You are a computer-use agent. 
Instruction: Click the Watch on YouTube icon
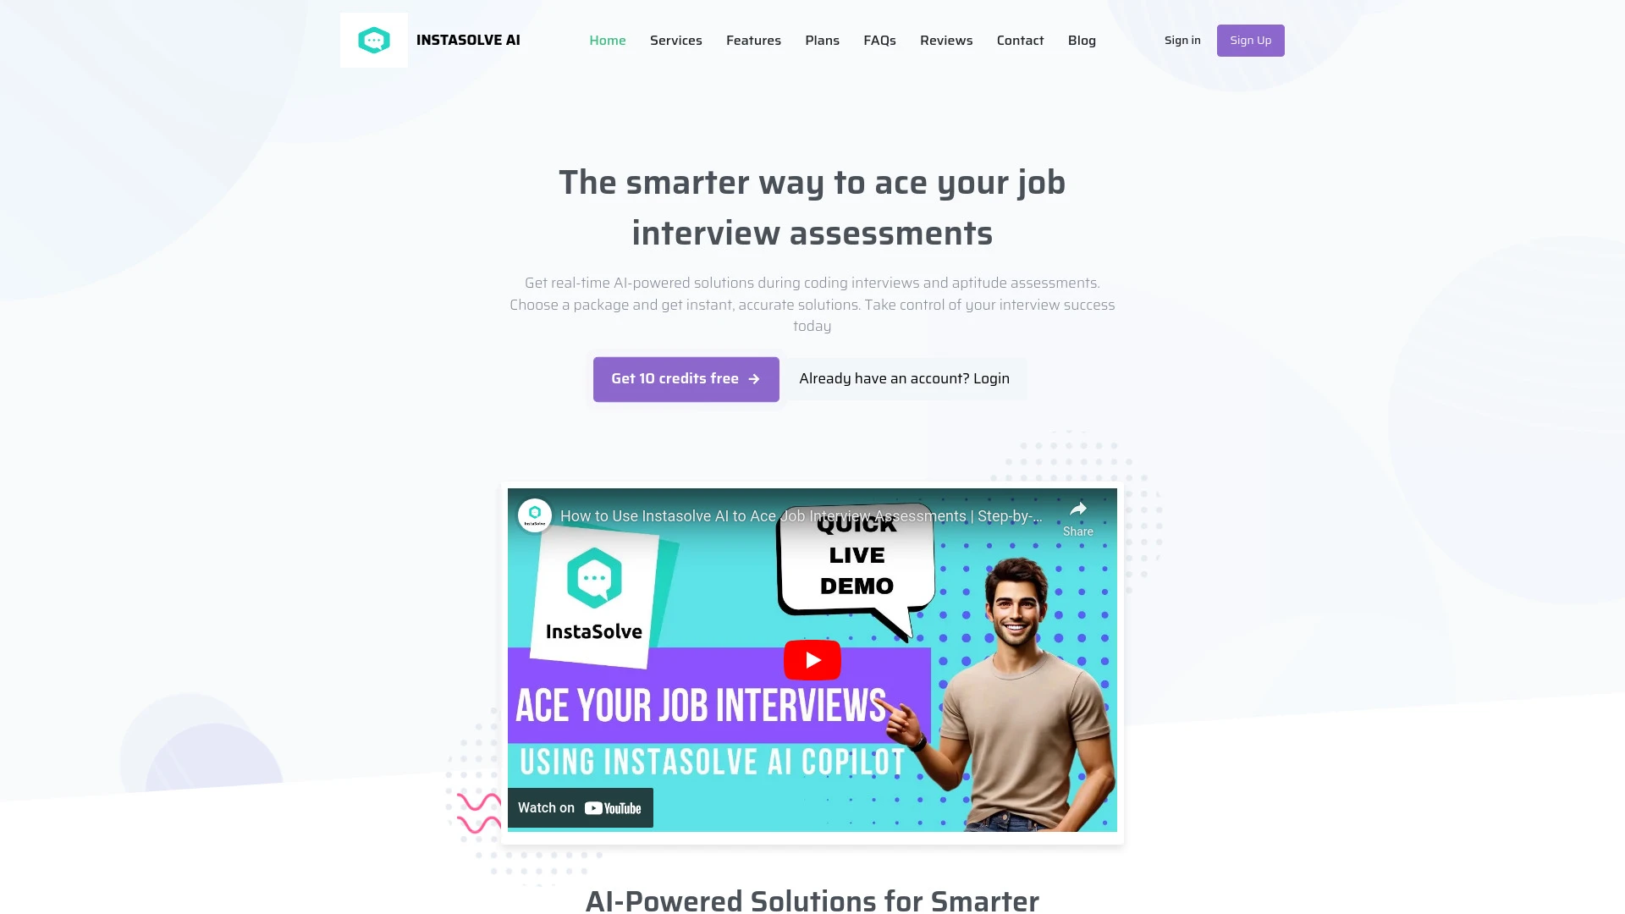579,807
